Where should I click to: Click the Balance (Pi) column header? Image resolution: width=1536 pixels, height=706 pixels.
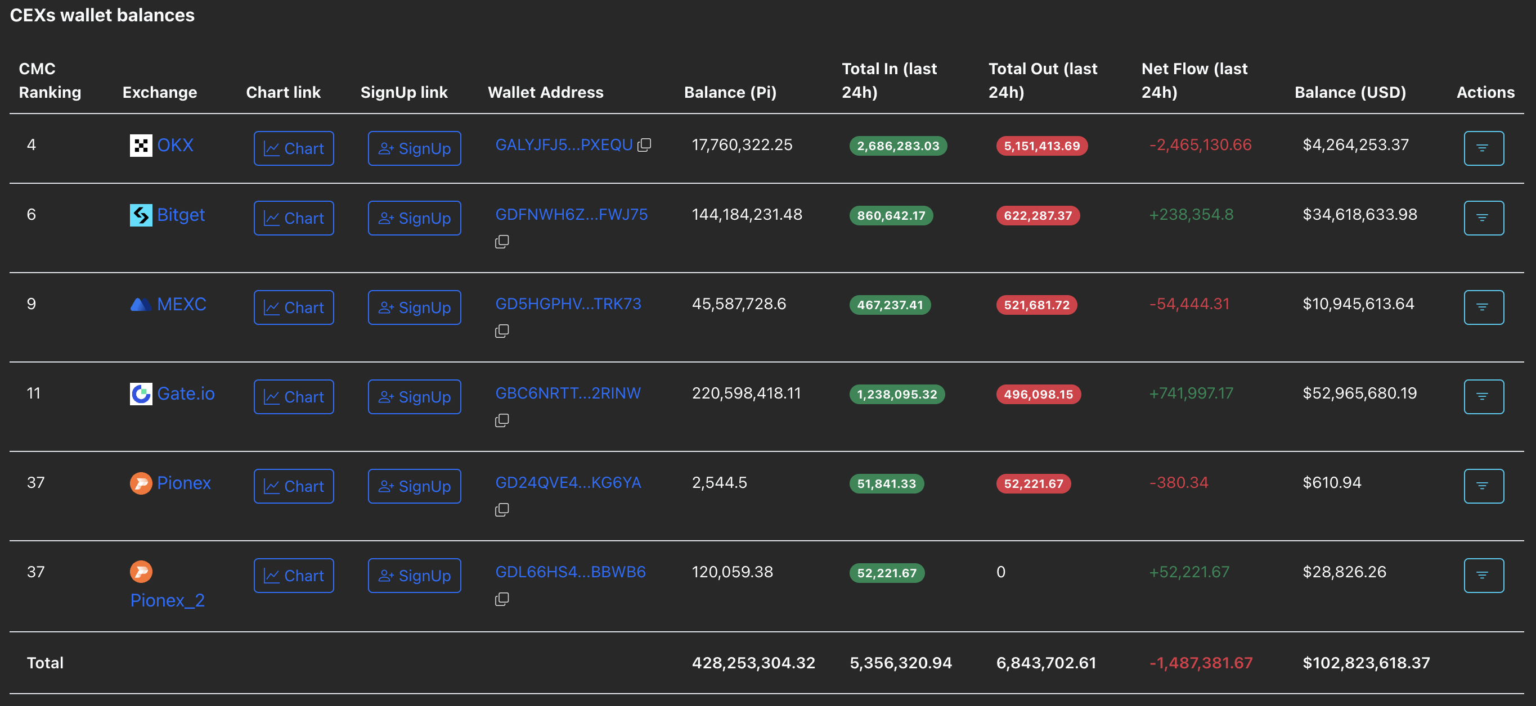(730, 92)
